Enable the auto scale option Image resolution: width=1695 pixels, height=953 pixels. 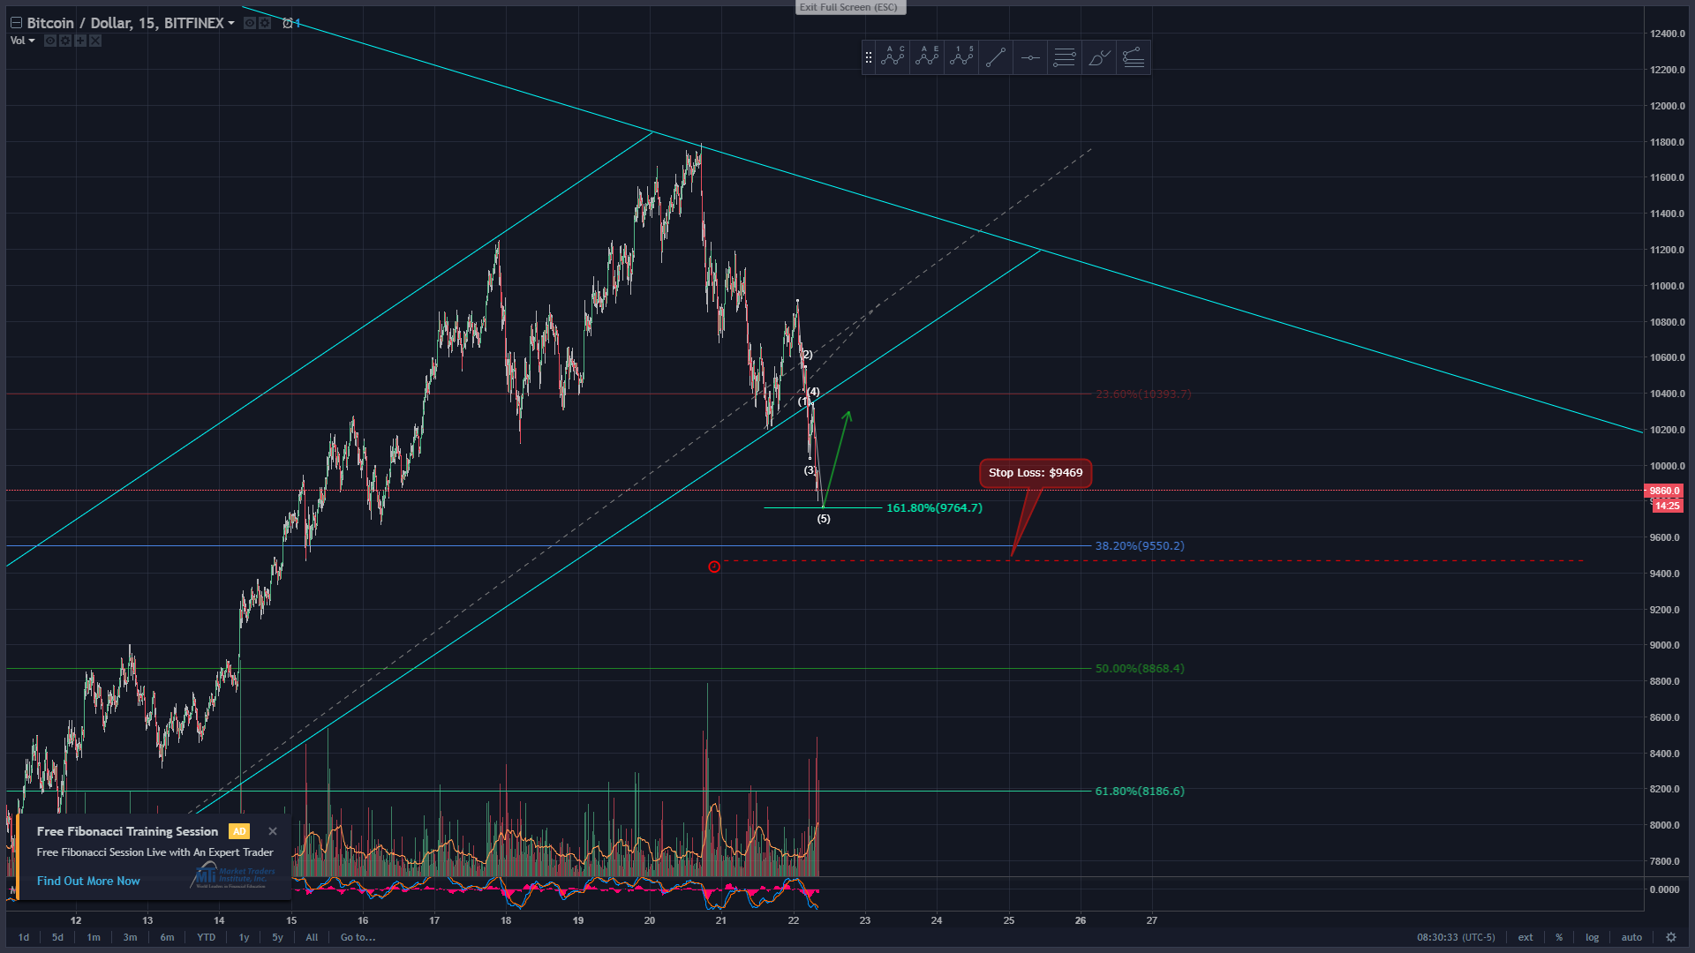pos(1631,937)
